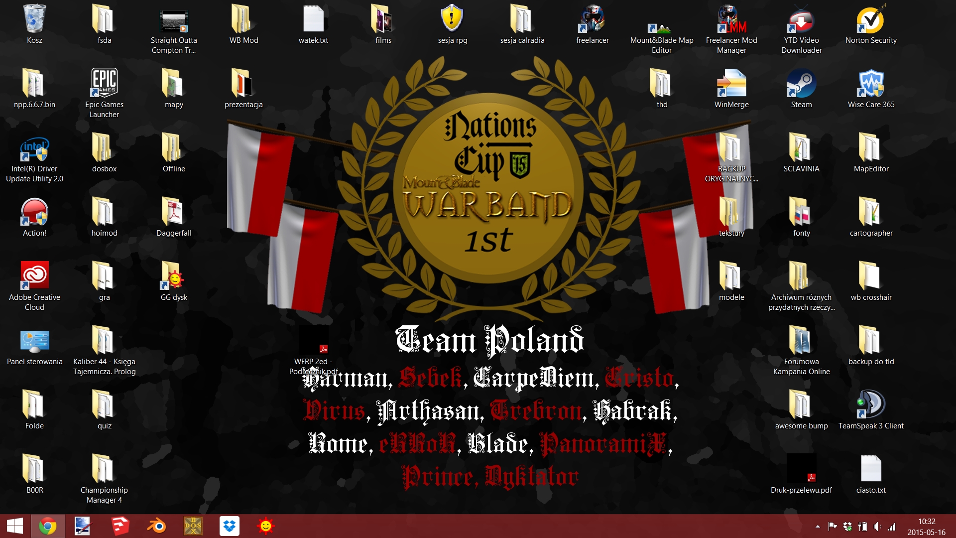The image size is (956, 538).
Task: Open the backup do tld folder
Action: pos(871,346)
